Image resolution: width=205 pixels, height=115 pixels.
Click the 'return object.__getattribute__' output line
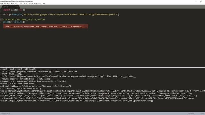pos(26,79)
